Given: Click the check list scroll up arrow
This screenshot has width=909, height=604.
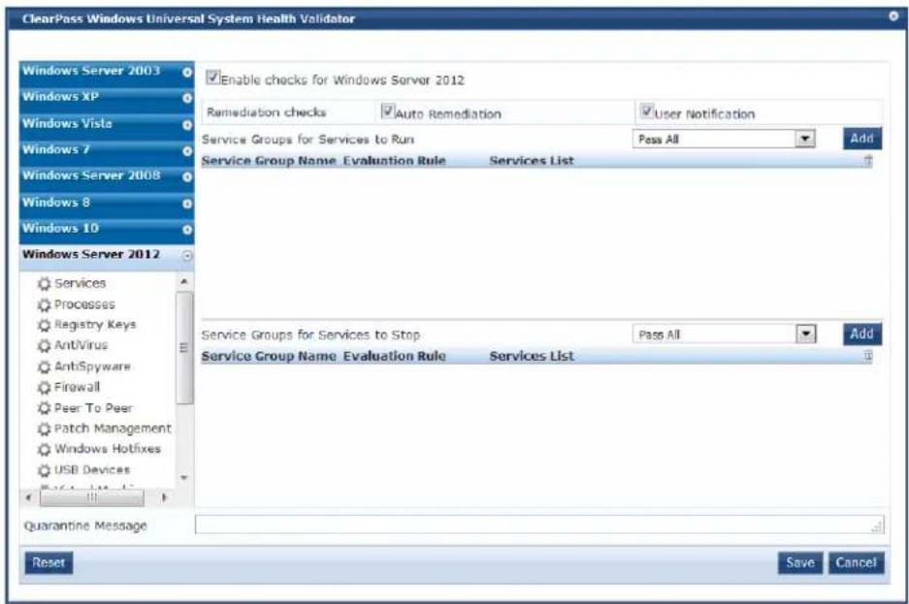Looking at the screenshot, I should pos(184,282).
